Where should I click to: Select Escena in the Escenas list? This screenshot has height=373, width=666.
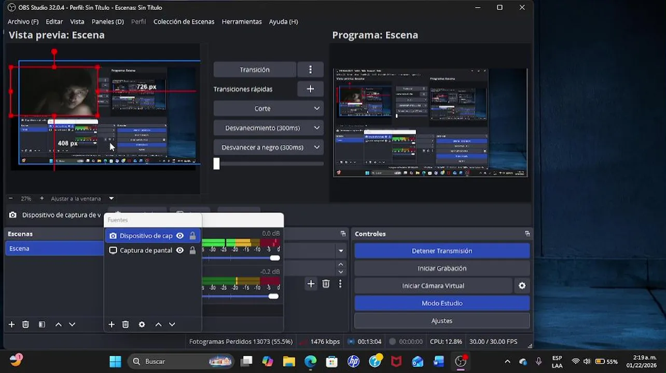(54, 249)
